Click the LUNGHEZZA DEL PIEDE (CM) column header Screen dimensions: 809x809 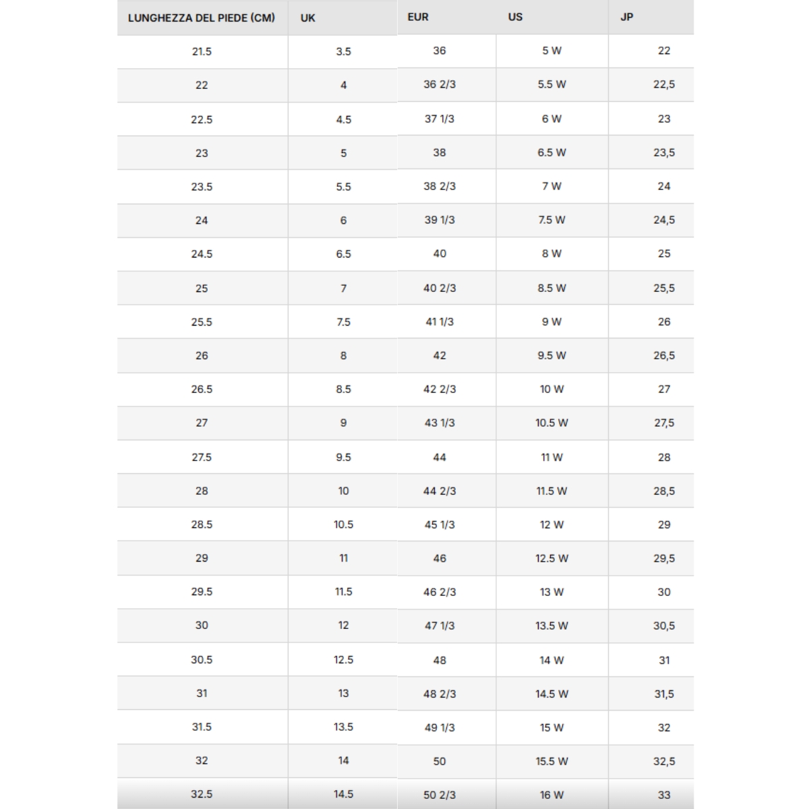[x=202, y=18]
